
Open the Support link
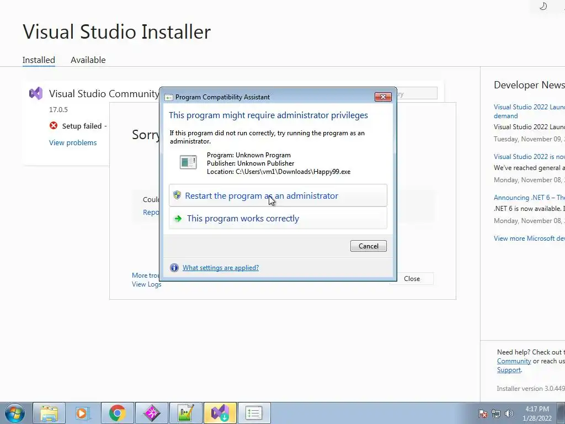coord(509,370)
